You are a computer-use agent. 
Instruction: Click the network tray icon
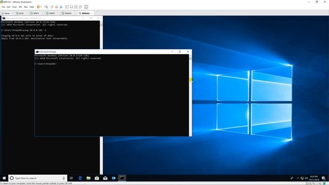point(302,178)
